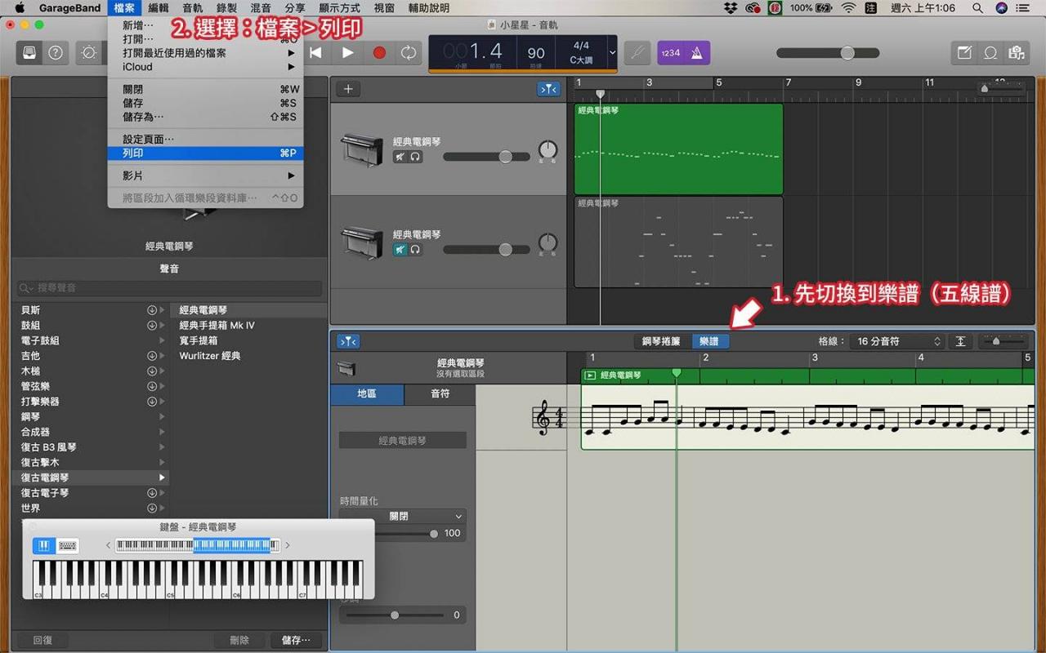Select 經典手提箱 Mk IV patch in Library

[217, 326]
